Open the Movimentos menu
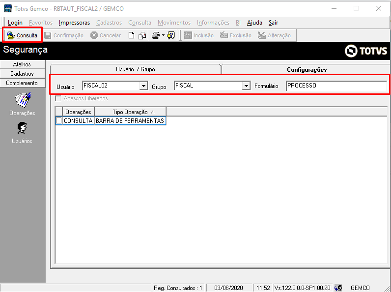This screenshot has height=292, width=391. [x=174, y=23]
